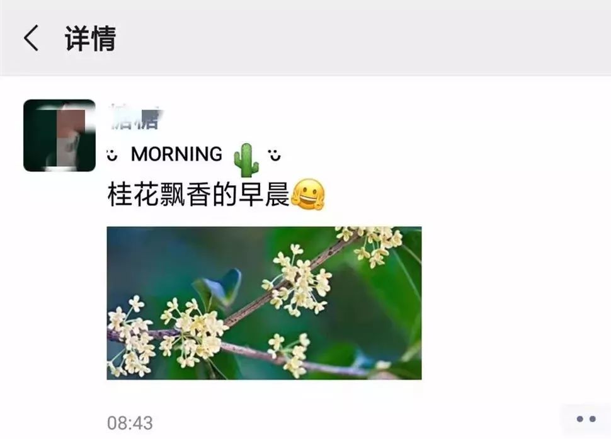Tap the small smiley after the cactus
The width and height of the screenshot is (611, 439).
pos(275,155)
